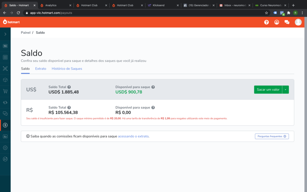Image resolution: width=307 pixels, height=192 pixels.
Task: Open the bar chart reports sidebar icon
Action: tap(5, 136)
